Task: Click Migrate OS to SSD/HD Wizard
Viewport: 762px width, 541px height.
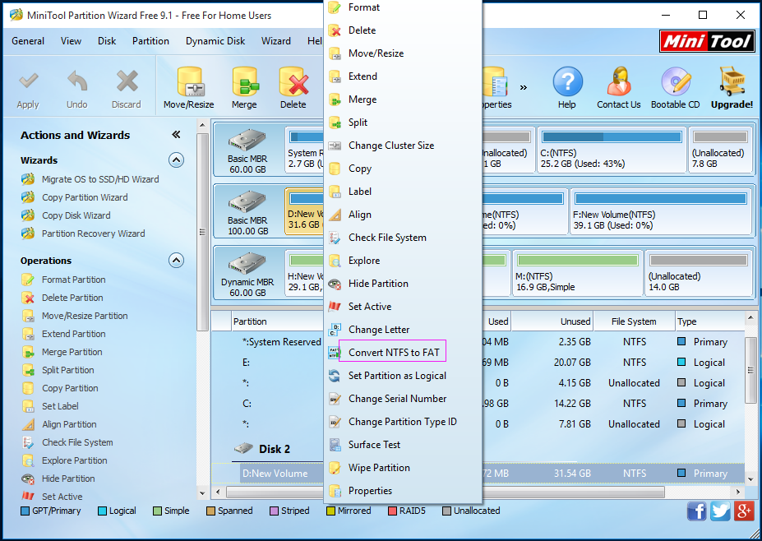Action: click(100, 179)
